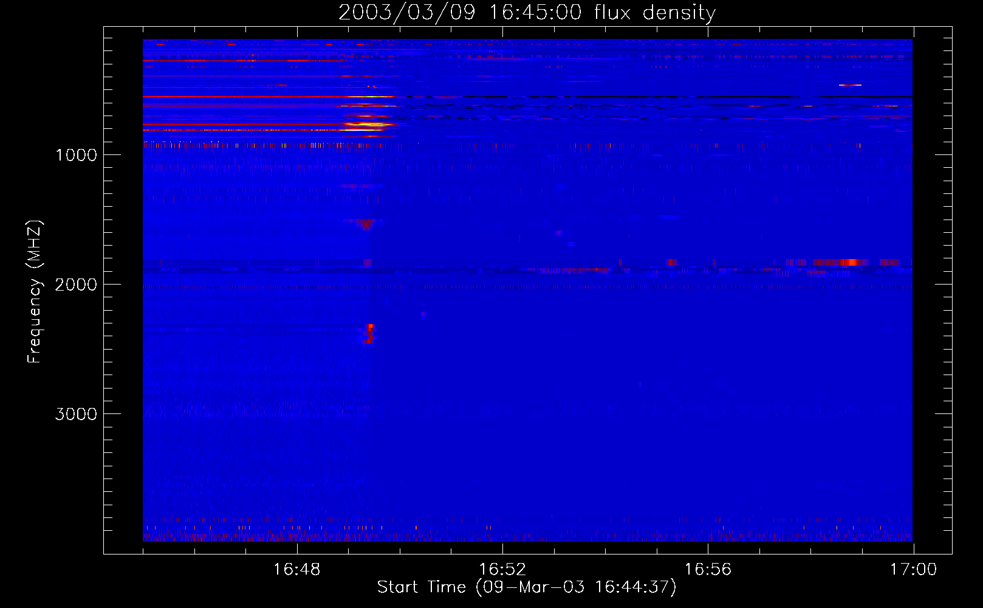
Task: Click the 2000 frequency tick label
Action: coord(76,285)
